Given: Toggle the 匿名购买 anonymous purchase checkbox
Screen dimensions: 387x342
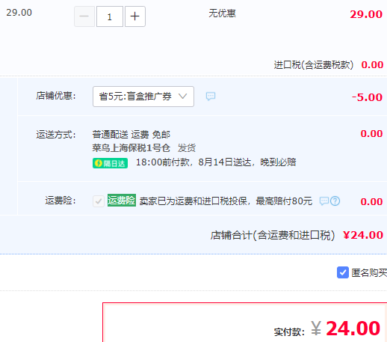Looking at the screenshot, I should pyautogui.click(x=343, y=272).
